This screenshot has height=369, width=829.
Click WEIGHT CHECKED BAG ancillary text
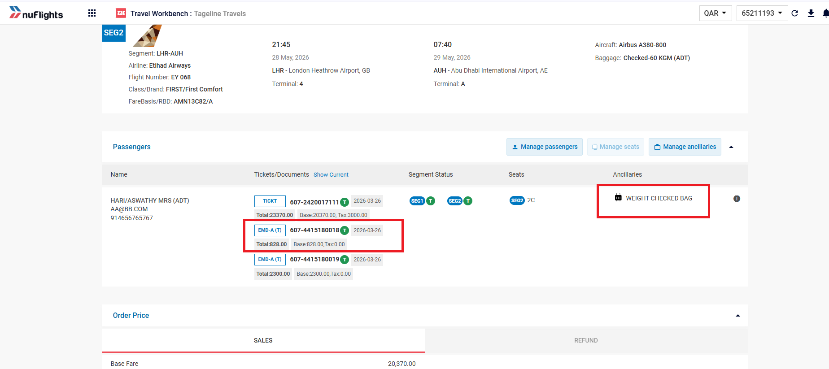coord(659,198)
